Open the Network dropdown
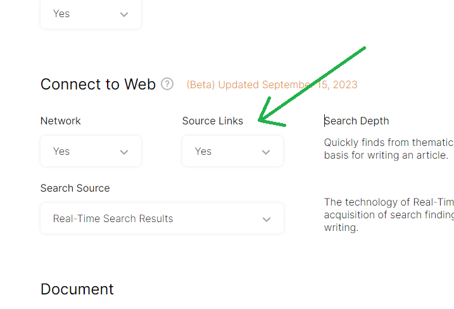 (x=91, y=151)
